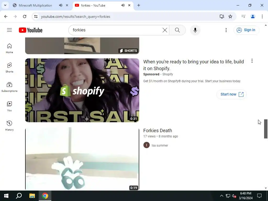View site information icon in the address bar
This screenshot has height=201, width=268.
point(36,16)
